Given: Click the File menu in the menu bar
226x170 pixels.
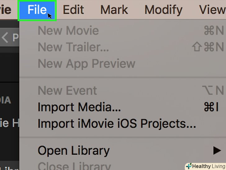Looking at the screenshot, I should tap(37, 10).
